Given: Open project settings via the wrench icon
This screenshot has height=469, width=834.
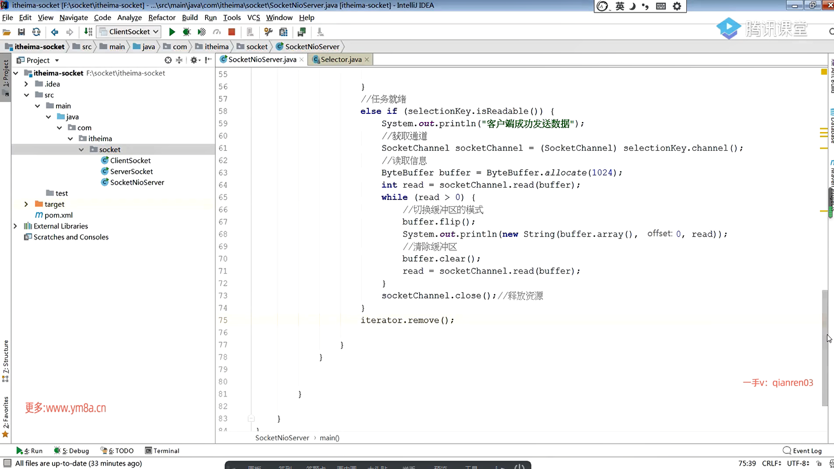Looking at the screenshot, I should coord(268,32).
